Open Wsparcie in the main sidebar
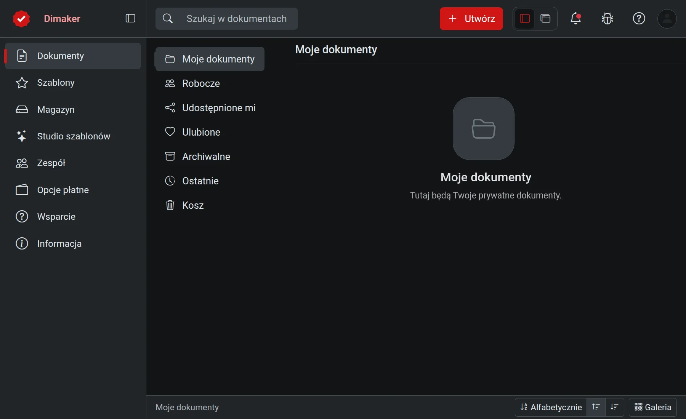Image resolution: width=686 pixels, height=419 pixels. tap(73, 217)
